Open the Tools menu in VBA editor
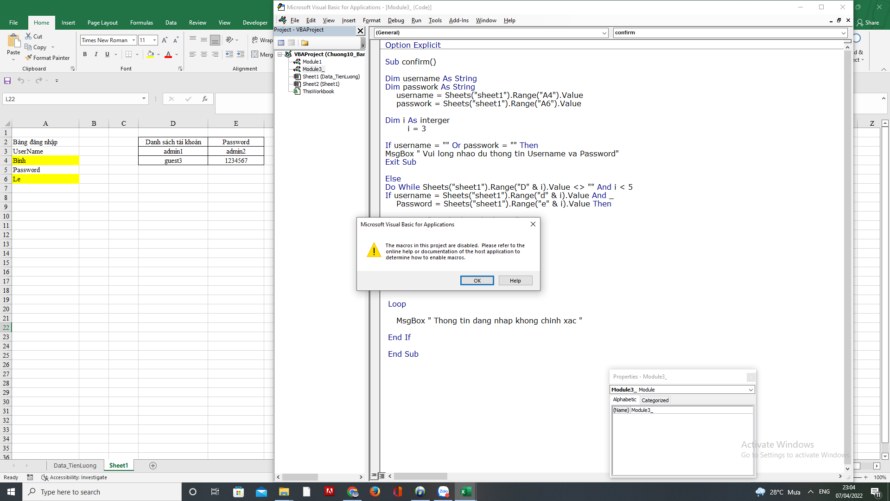Viewport: 890px width, 501px height. [435, 20]
